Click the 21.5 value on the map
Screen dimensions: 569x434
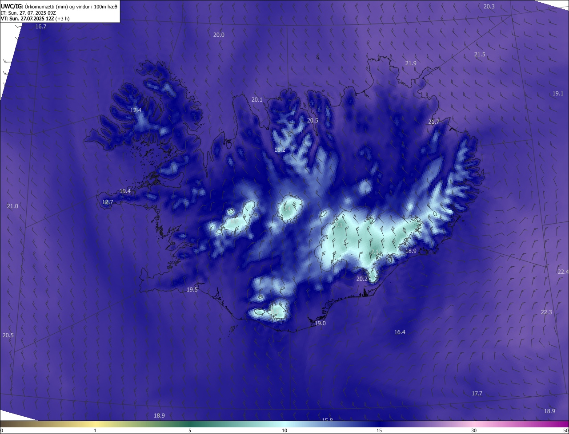[480, 55]
